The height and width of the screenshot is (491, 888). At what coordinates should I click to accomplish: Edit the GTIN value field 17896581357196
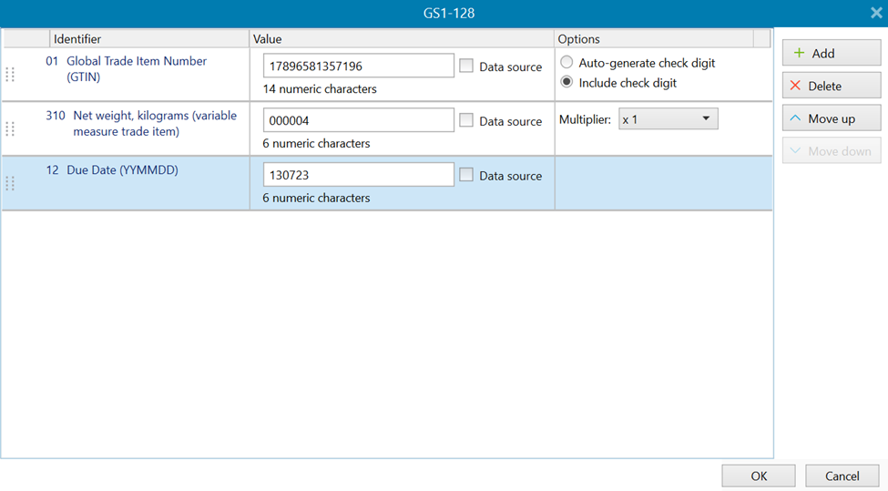pos(359,66)
